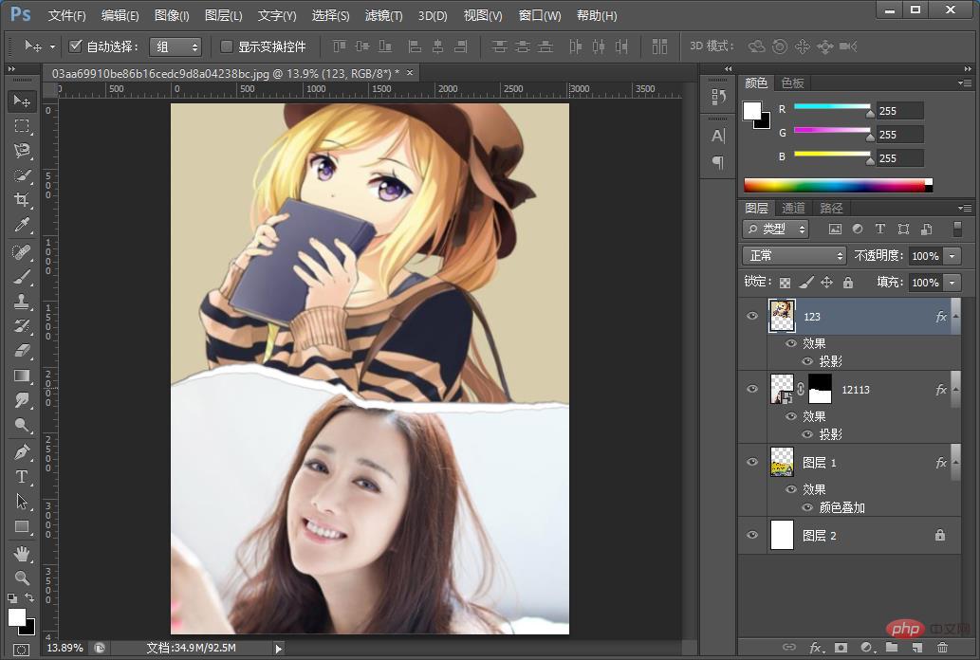Open the status bar info arrow
This screenshot has height=660, width=980.
(x=279, y=648)
